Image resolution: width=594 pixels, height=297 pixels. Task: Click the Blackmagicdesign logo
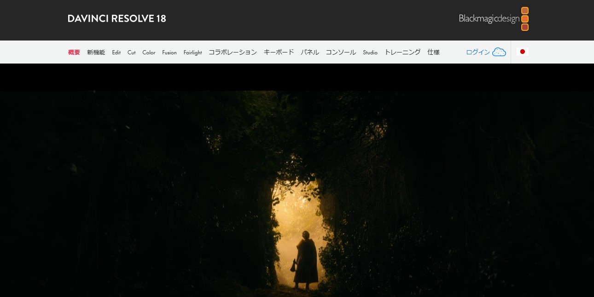[493, 19]
